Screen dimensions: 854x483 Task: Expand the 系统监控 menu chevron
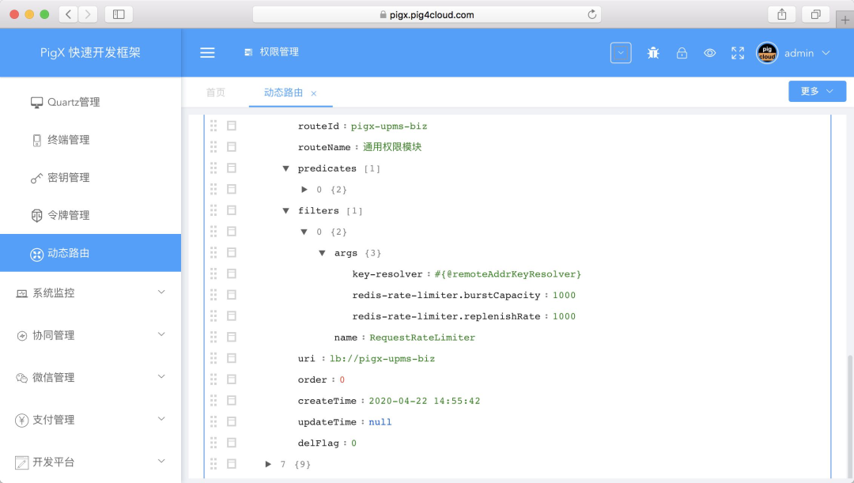point(161,292)
